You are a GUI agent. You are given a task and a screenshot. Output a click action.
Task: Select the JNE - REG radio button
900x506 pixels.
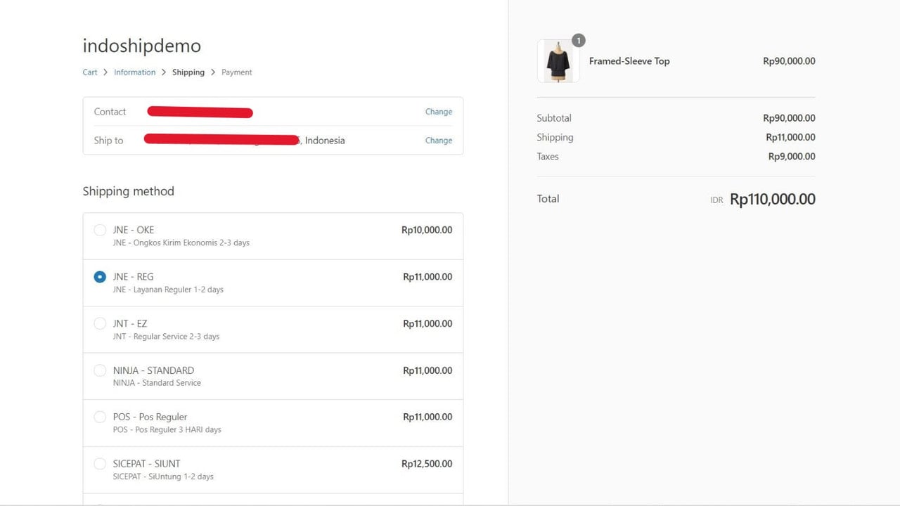100,277
